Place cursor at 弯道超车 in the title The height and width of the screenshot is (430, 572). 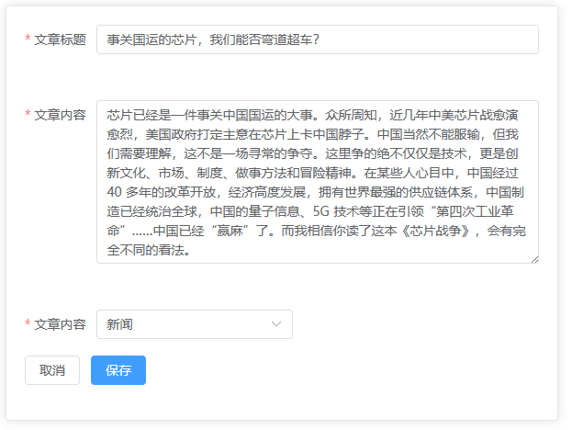280,40
